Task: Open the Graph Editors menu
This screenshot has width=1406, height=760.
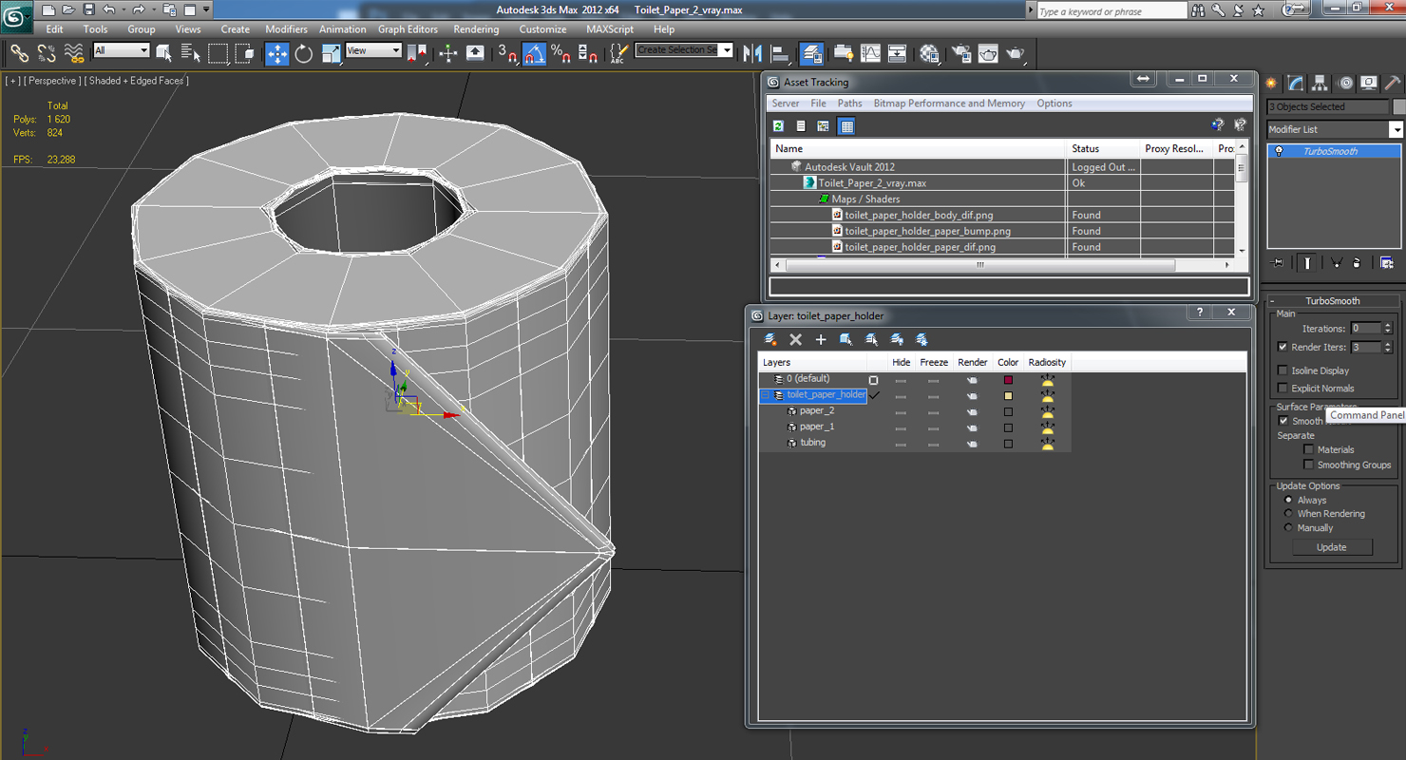Action: (x=408, y=29)
